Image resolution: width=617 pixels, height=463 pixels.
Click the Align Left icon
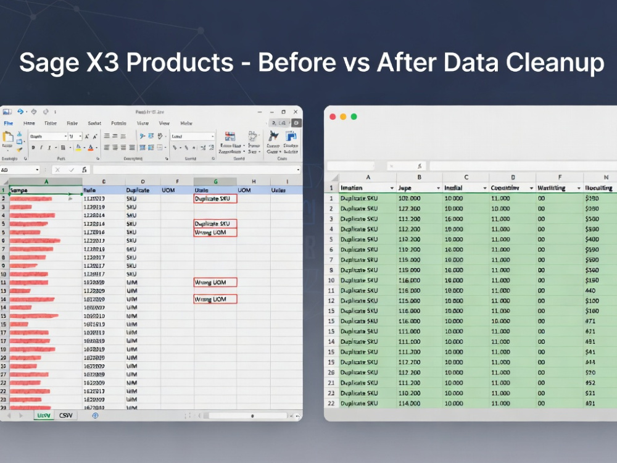107,148
